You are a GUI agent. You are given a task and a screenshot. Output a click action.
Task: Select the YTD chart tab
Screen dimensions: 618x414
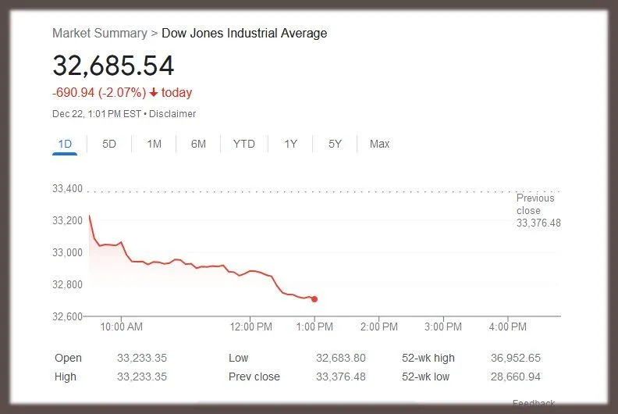pyautogui.click(x=243, y=144)
